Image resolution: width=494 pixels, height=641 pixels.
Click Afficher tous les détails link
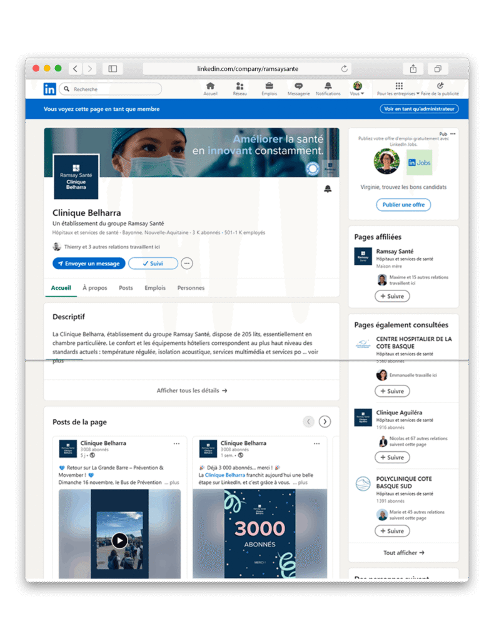(191, 391)
